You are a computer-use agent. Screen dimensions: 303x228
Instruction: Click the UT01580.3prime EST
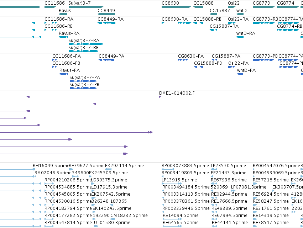96,226
